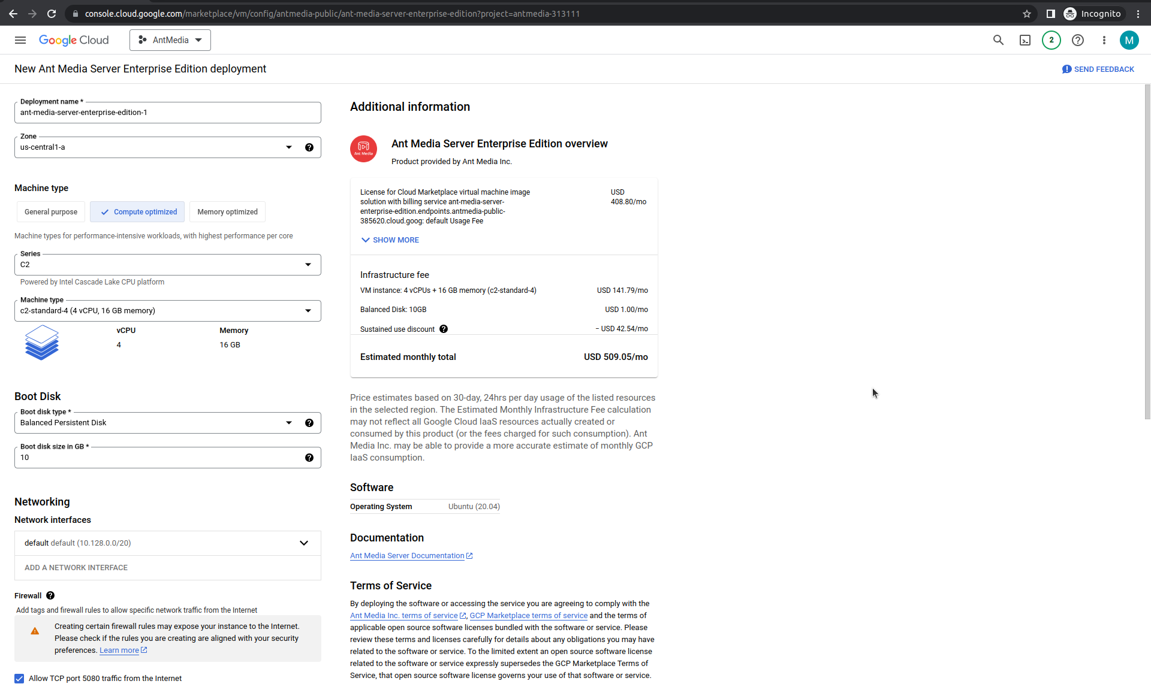The width and height of the screenshot is (1151, 684).
Task: Click the search magnifier icon
Action: 998,40
